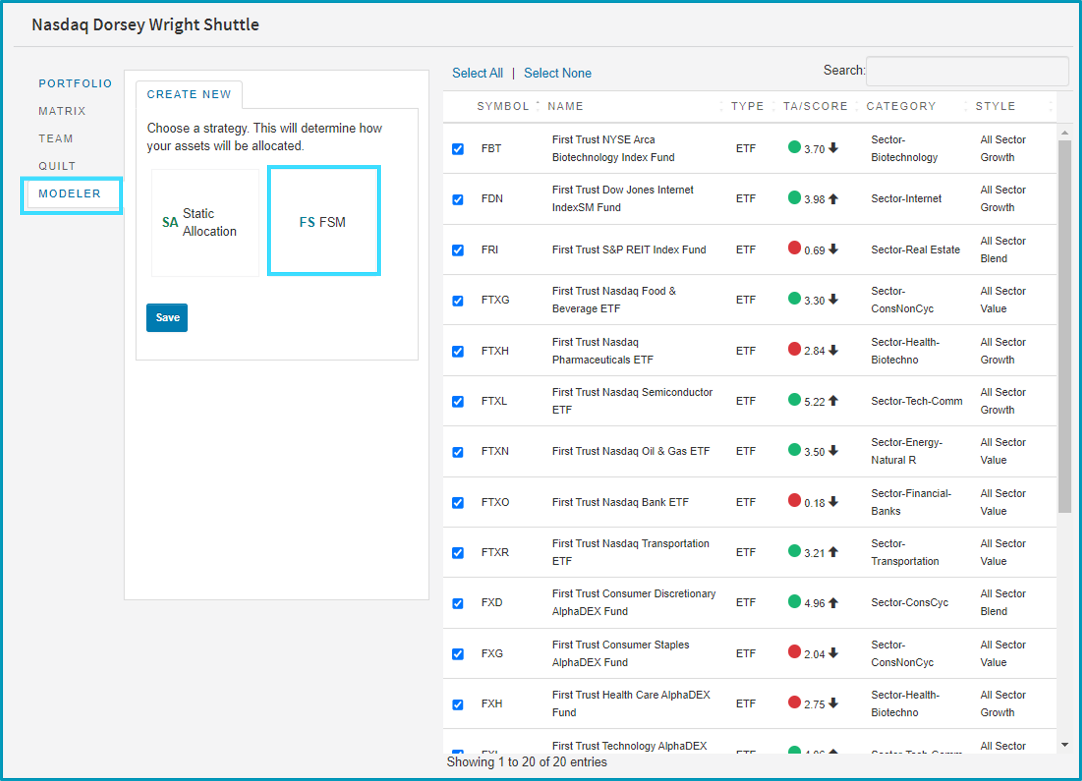
Task: Sort the table by Category column
Action: (901, 106)
